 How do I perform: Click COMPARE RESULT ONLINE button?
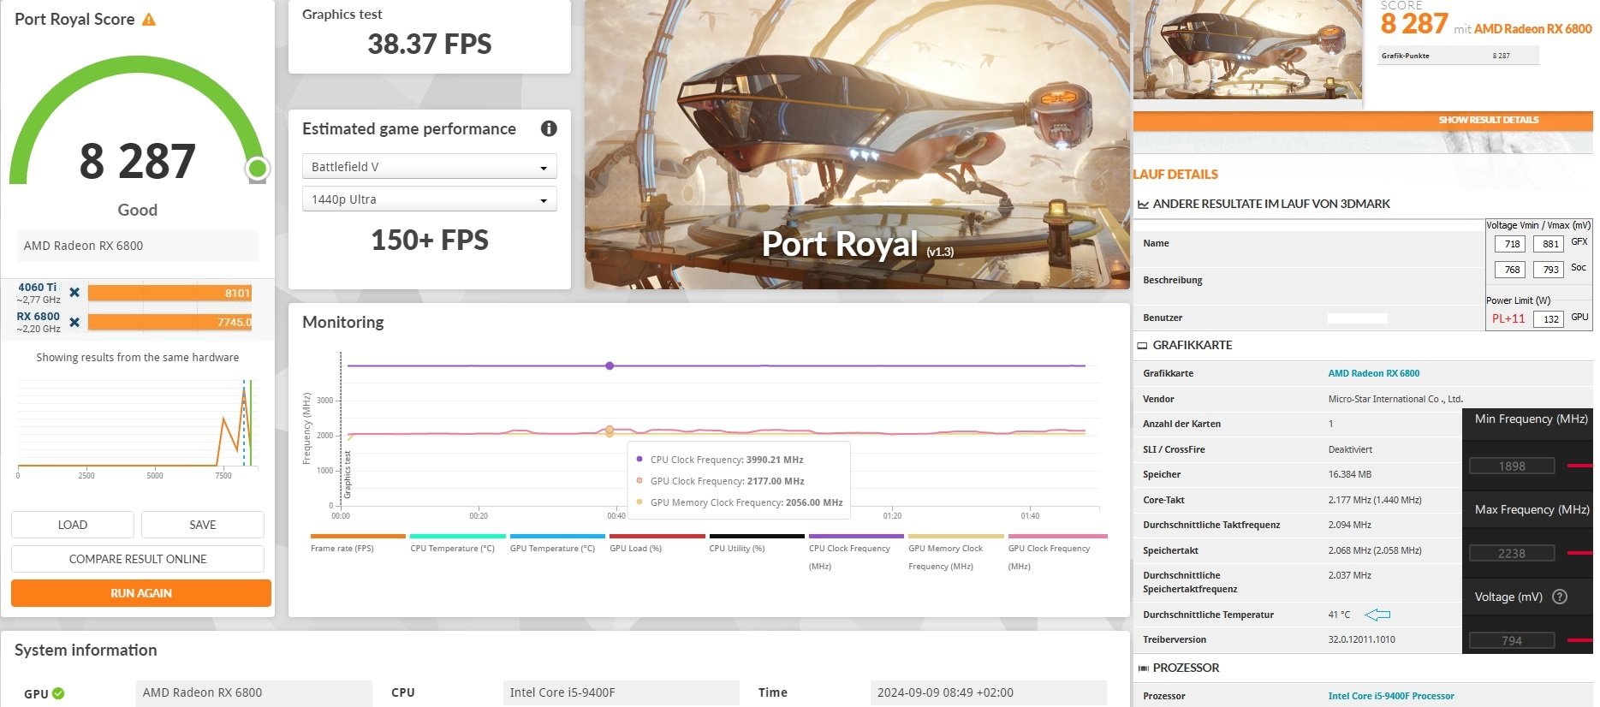click(x=138, y=559)
